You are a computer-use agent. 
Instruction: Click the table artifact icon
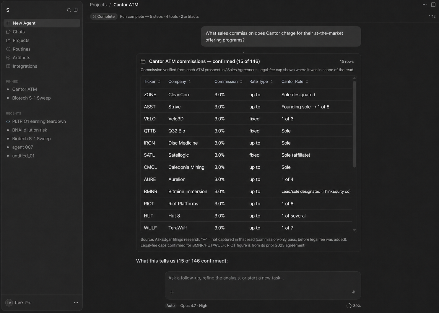coord(143,61)
